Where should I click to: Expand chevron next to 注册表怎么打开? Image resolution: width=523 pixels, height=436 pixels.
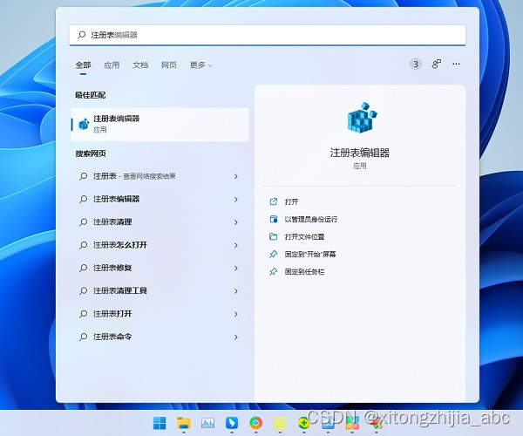coord(236,246)
